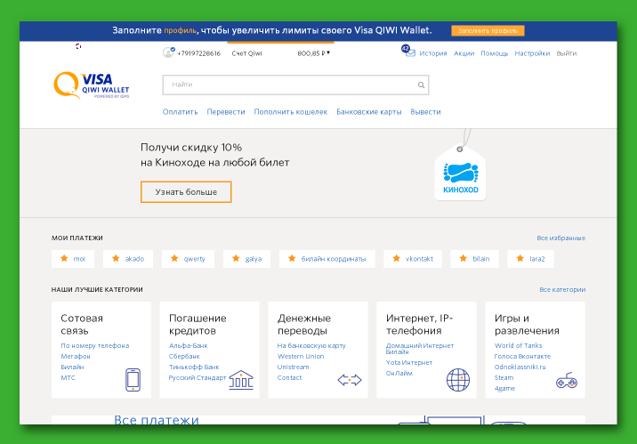Open Русский Стандарт link
Viewport: 637px width, 444px height.
[197, 378]
